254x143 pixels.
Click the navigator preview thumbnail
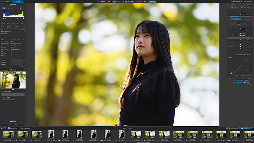13,80
